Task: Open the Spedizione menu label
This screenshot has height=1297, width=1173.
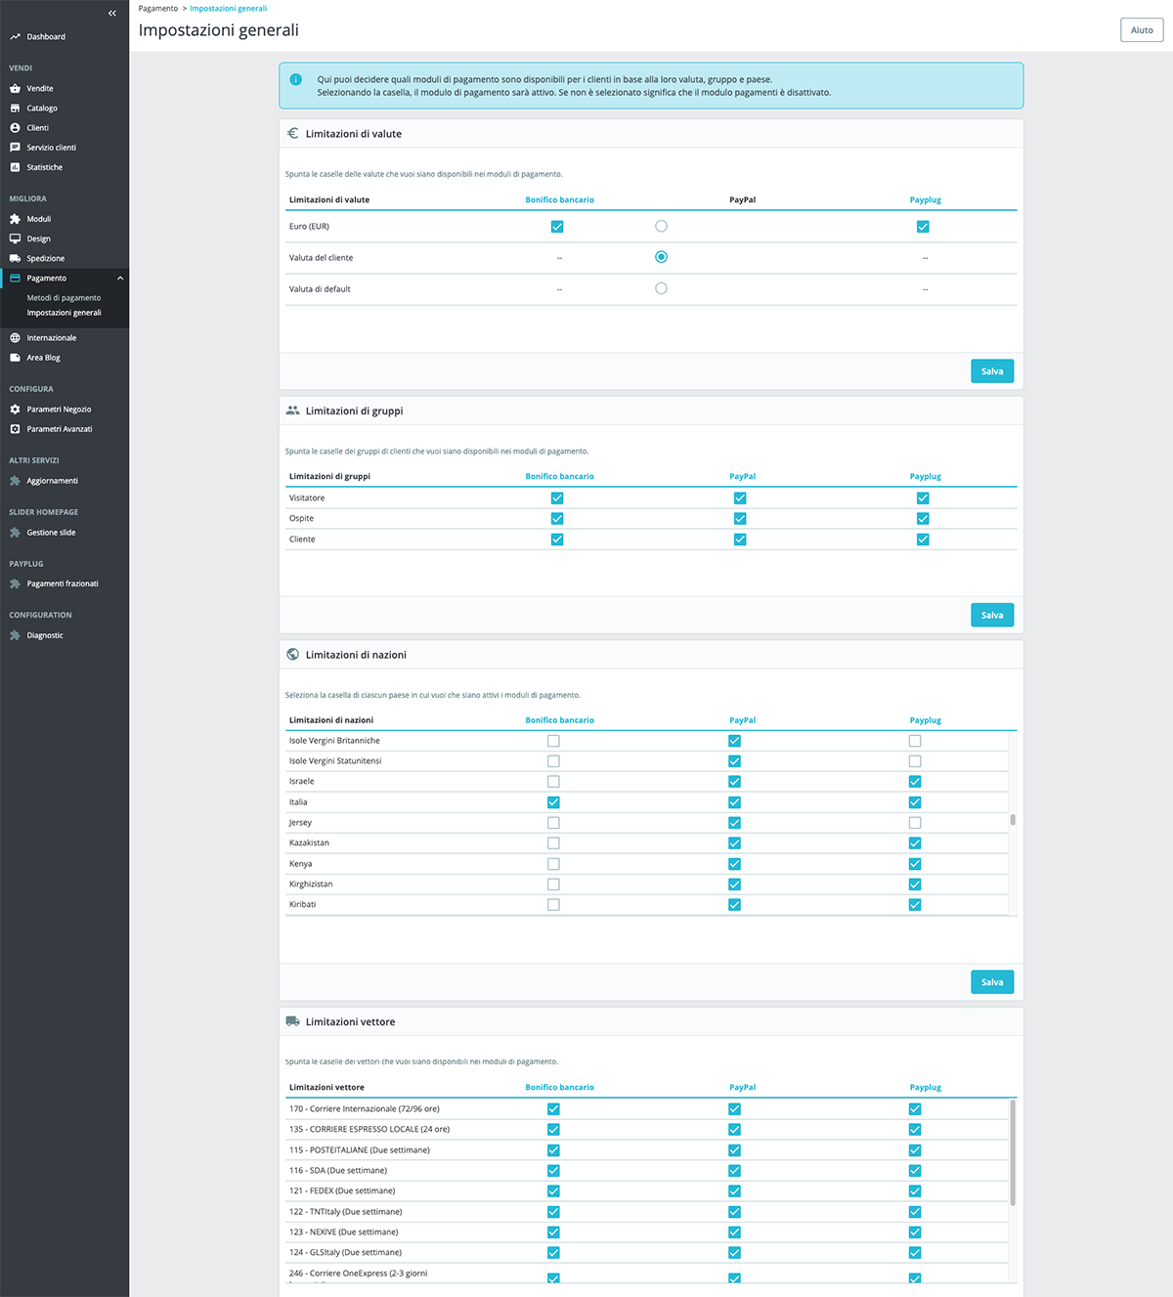Action: 46,258
